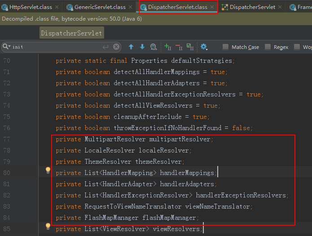Enable the Regex checkbox

[268, 47]
